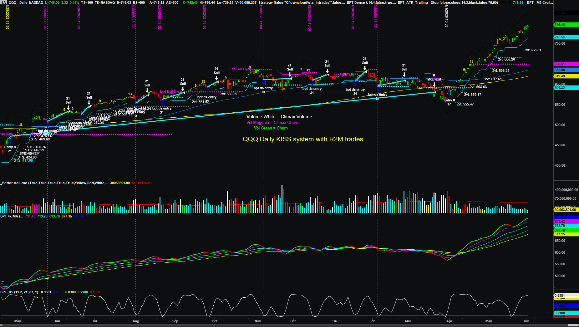
Task: Click the Mar label on the time axis
Action: (x=408, y=321)
